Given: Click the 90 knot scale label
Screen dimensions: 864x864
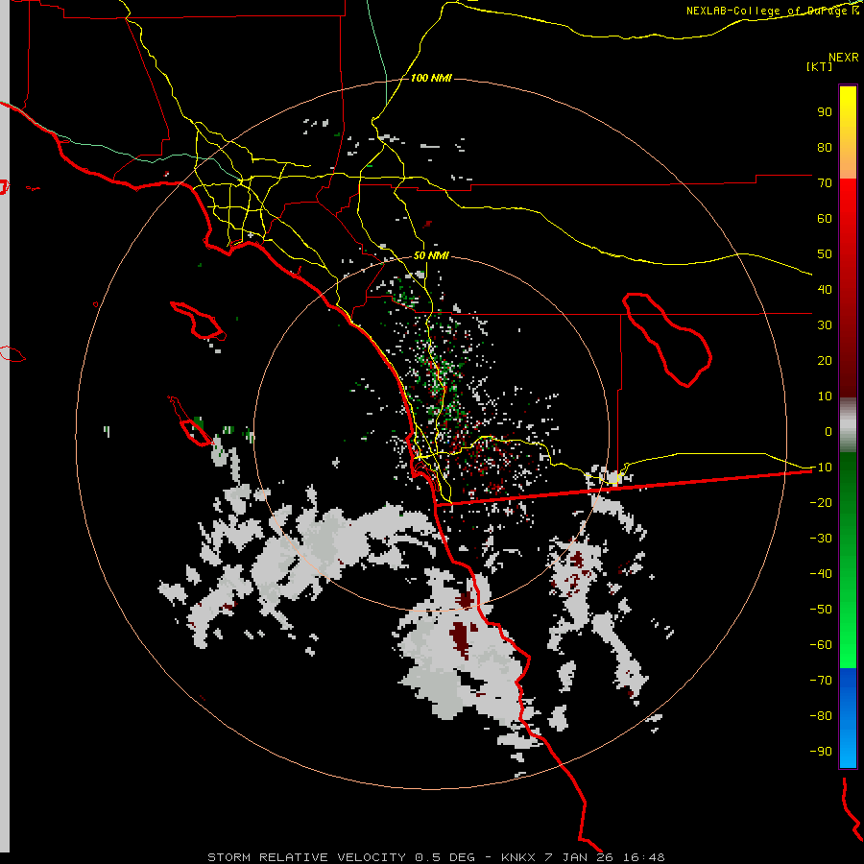Looking at the screenshot, I should pyautogui.click(x=825, y=112).
